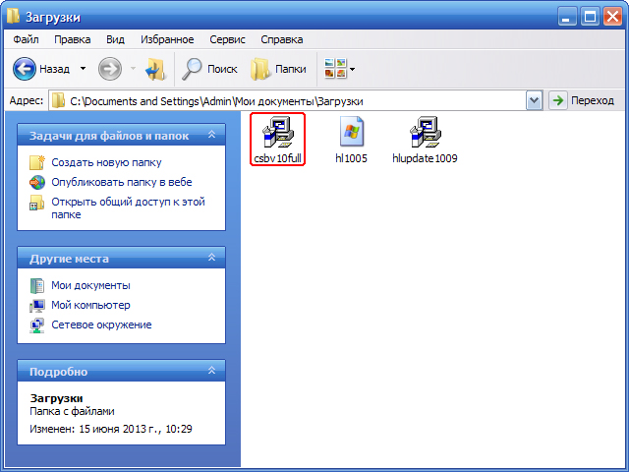Collapse the Подробно details panel

click(212, 371)
